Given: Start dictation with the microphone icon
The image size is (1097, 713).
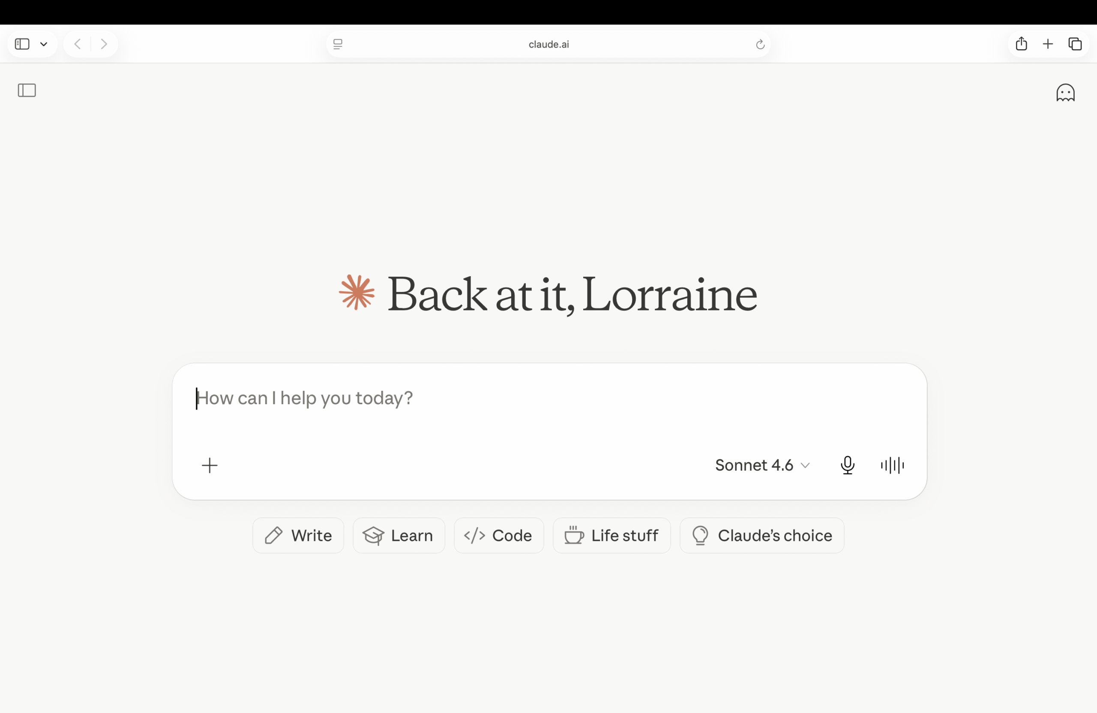Looking at the screenshot, I should (x=847, y=465).
